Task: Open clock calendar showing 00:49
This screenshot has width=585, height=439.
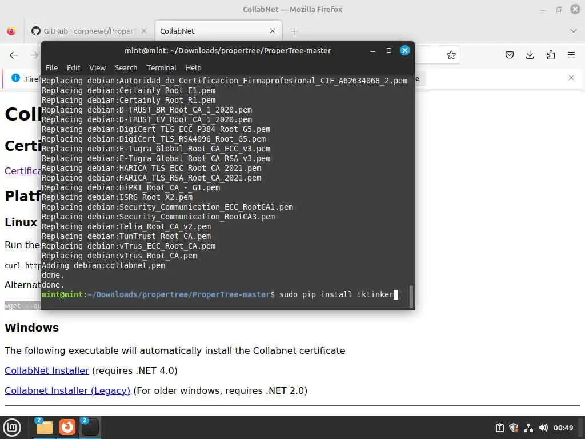Action: click(x=563, y=428)
